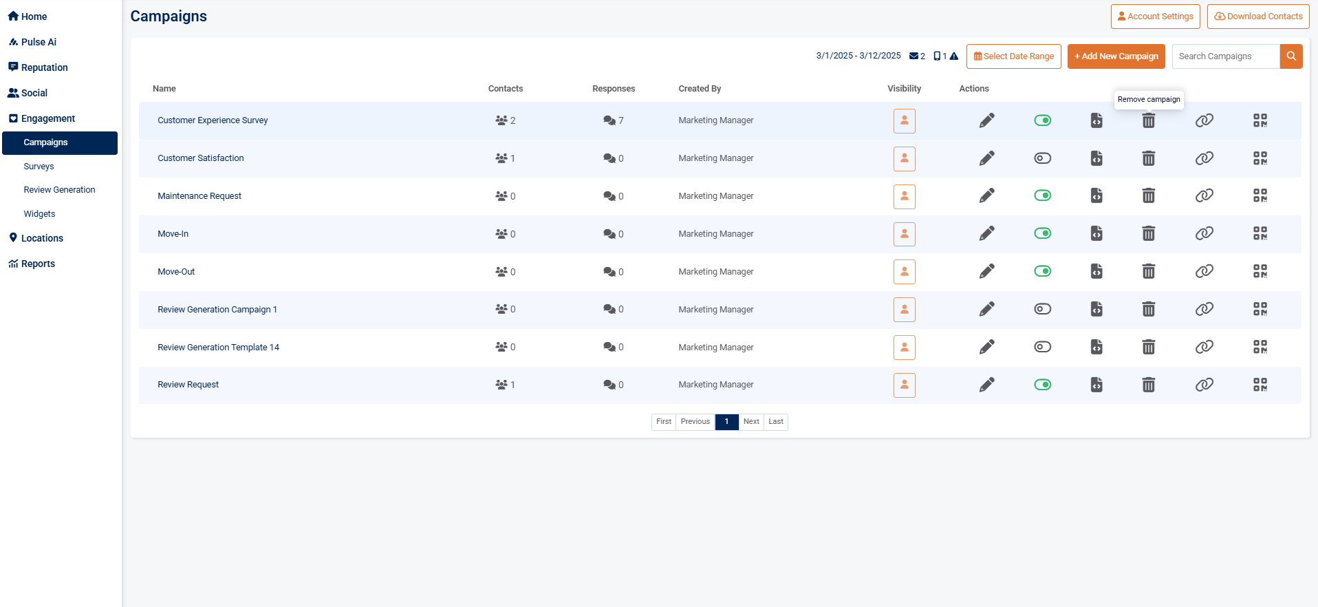Disable the Customer Experience Survey toggle
This screenshot has width=1318, height=607.
pos(1042,120)
